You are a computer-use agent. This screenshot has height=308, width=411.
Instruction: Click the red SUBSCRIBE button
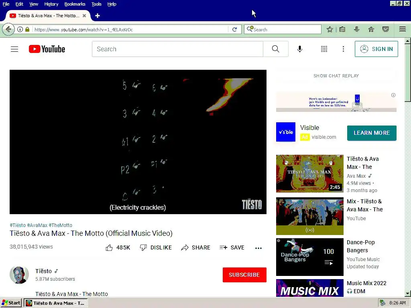point(244,275)
